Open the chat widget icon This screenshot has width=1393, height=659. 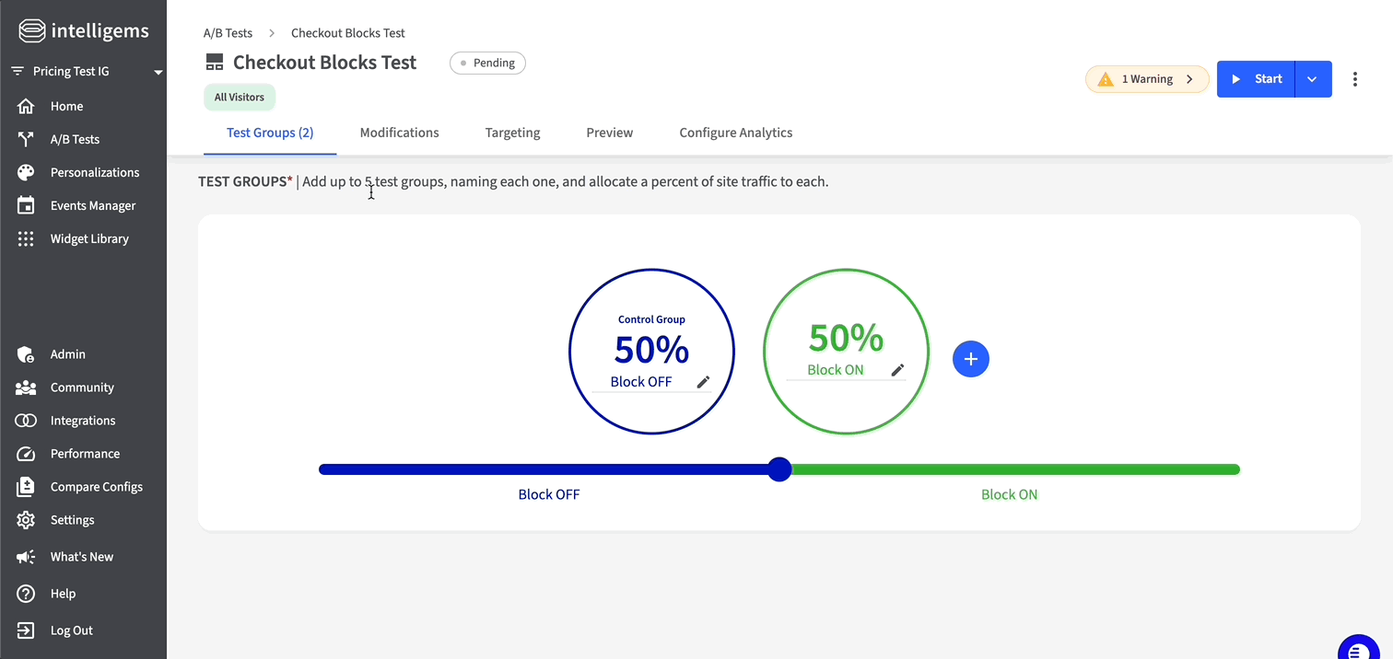pyautogui.click(x=1356, y=650)
